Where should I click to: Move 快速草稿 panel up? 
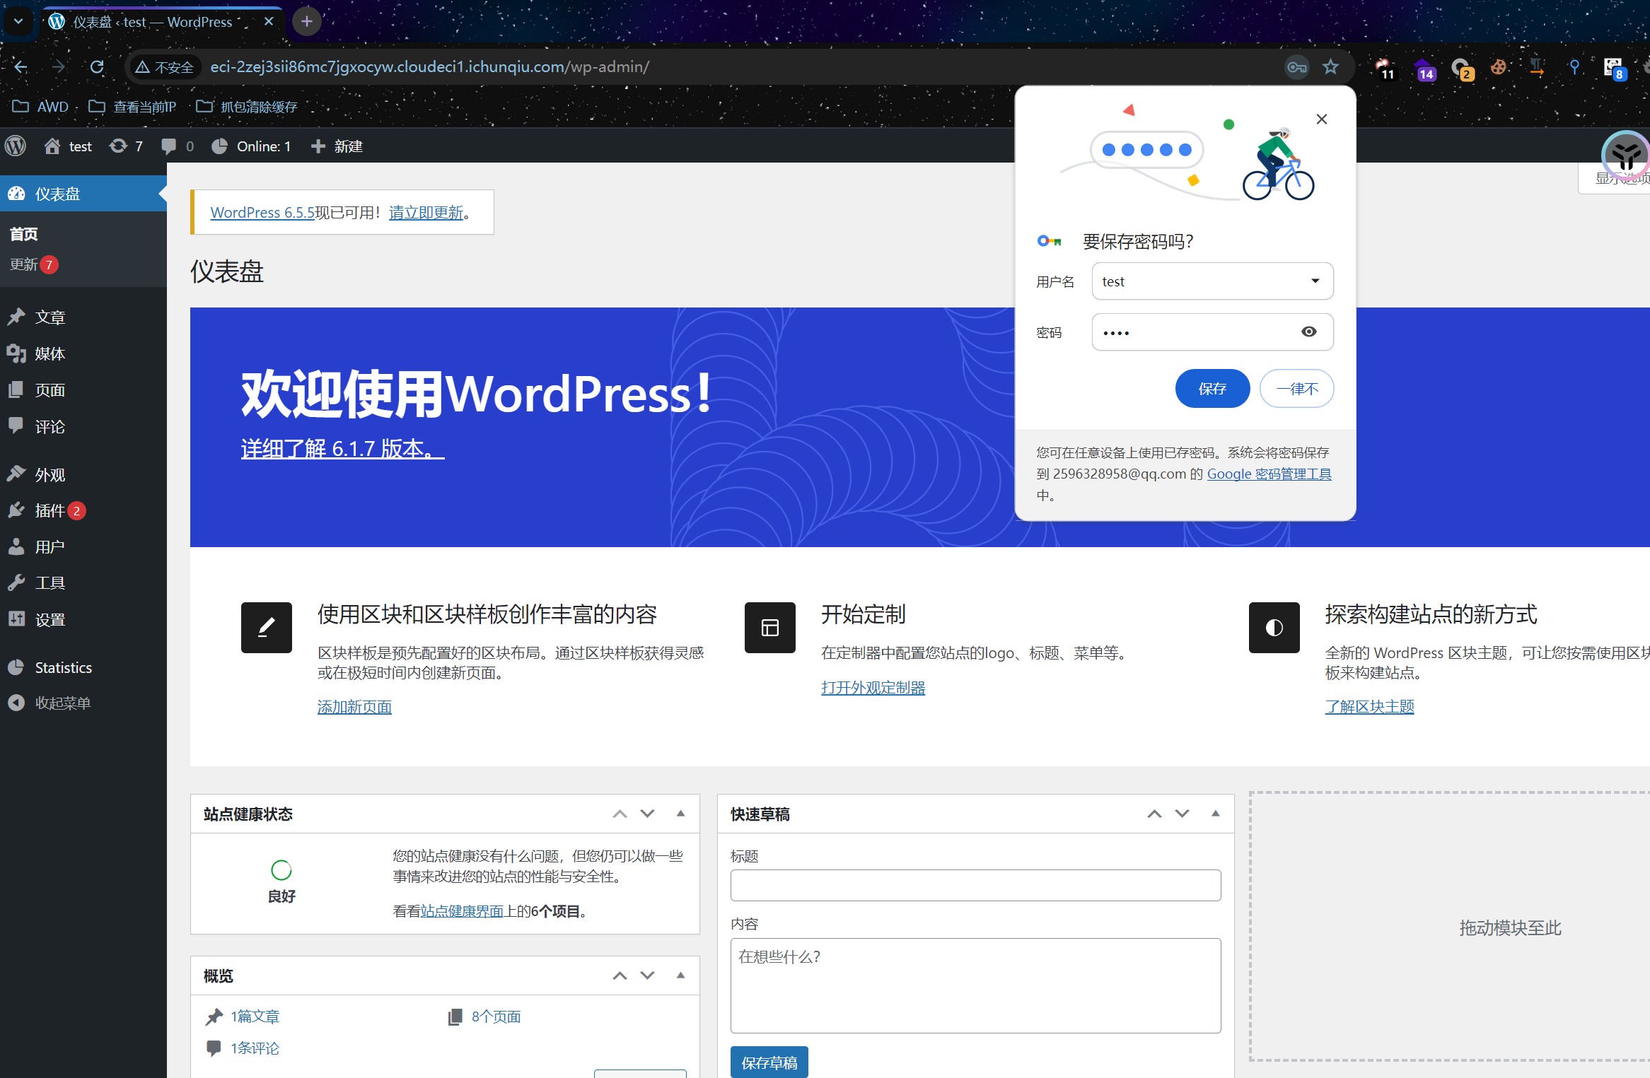[x=1155, y=814]
